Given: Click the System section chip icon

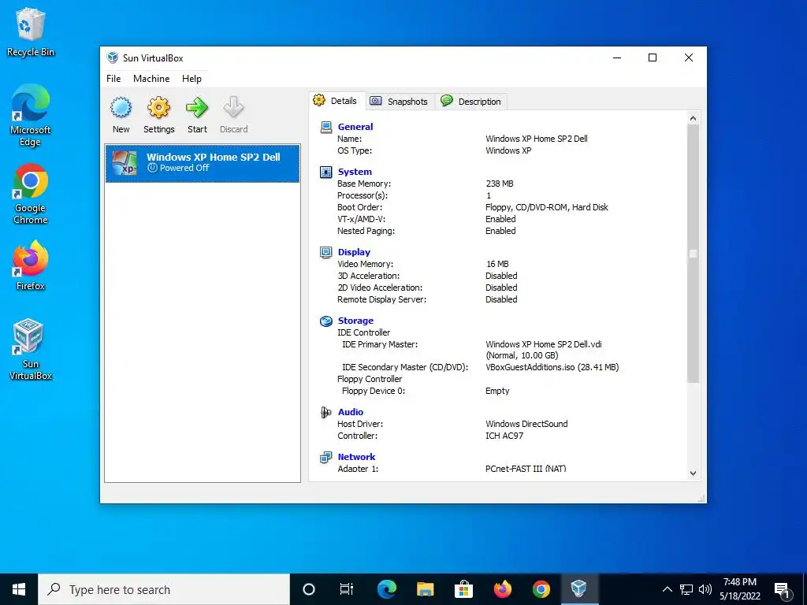Looking at the screenshot, I should (x=325, y=172).
